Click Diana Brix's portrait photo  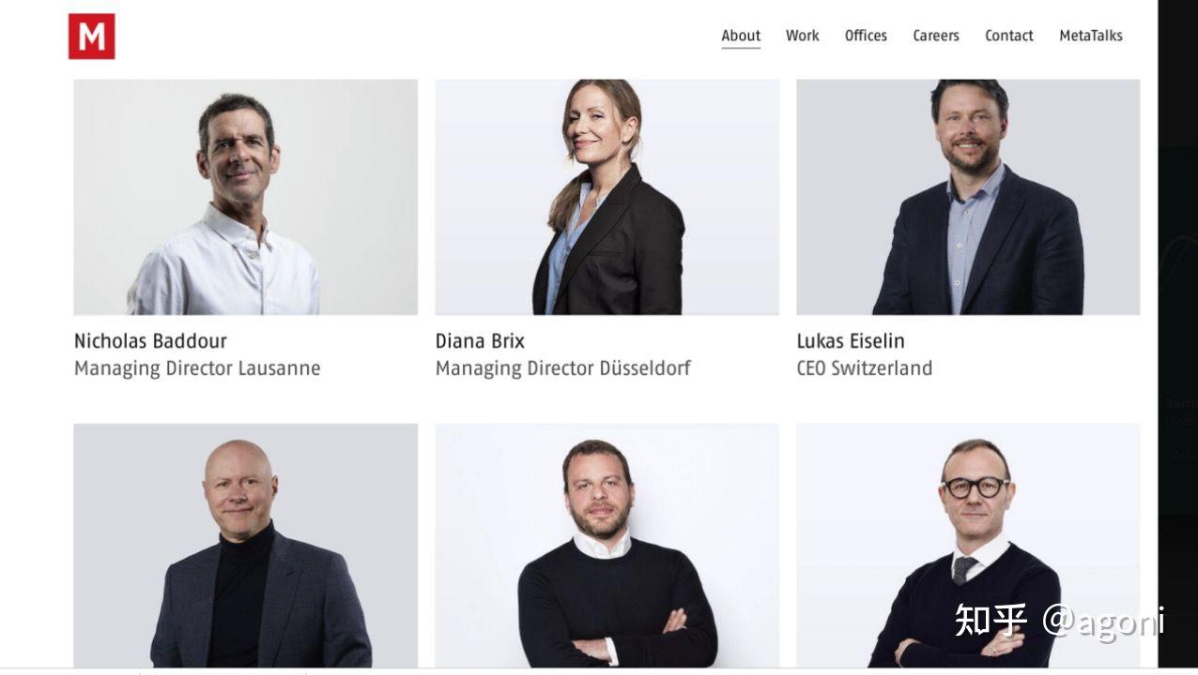[x=607, y=197]
